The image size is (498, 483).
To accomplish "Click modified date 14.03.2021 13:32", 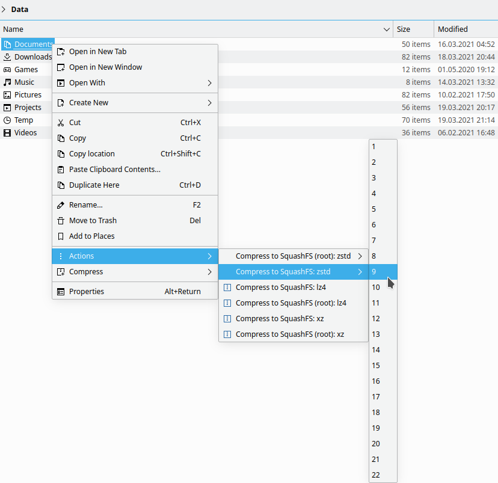I will [x=466, y=82].
